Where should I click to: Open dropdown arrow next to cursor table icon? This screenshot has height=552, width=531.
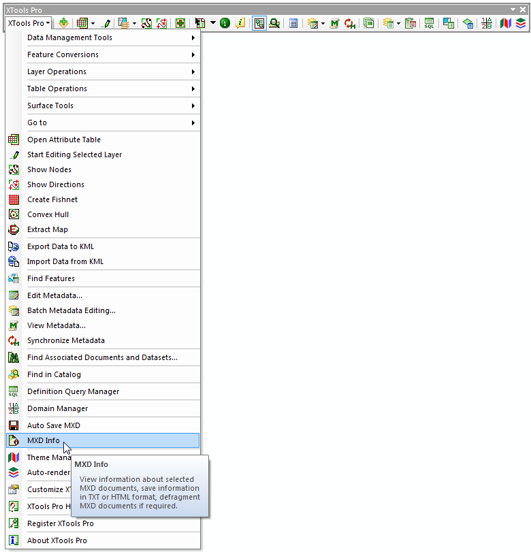(213, 23)
